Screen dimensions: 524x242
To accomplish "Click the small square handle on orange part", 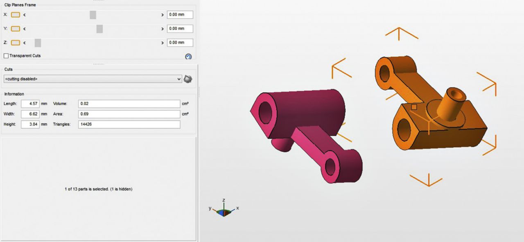I will (414, 107).
